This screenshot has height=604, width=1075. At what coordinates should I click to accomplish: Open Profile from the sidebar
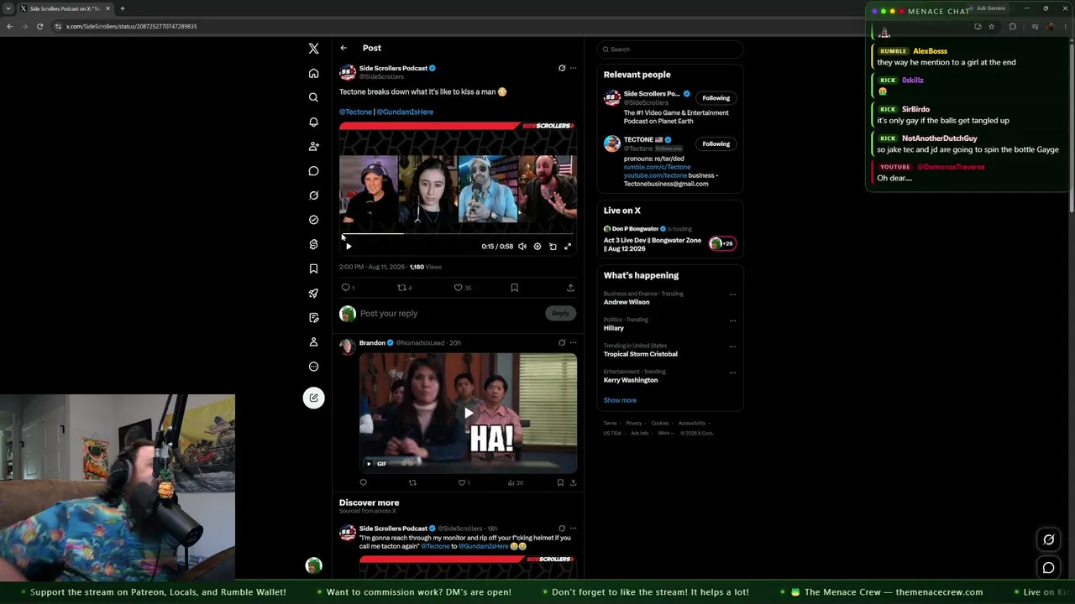[313, 342]
